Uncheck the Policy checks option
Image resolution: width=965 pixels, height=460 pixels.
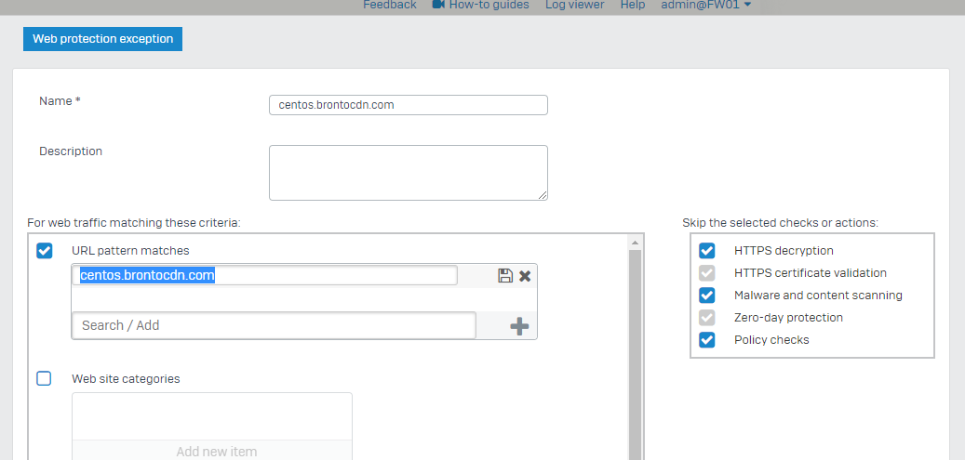(x=707, y=339)
